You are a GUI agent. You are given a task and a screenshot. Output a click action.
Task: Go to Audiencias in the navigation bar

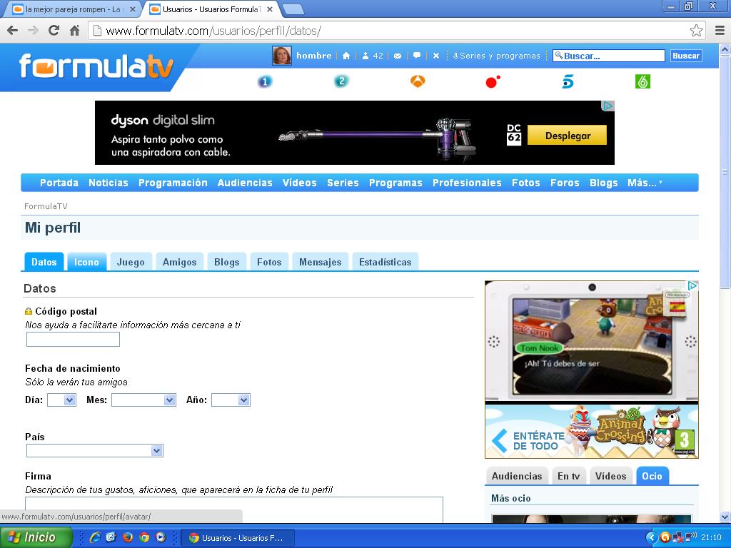[245, 183]
